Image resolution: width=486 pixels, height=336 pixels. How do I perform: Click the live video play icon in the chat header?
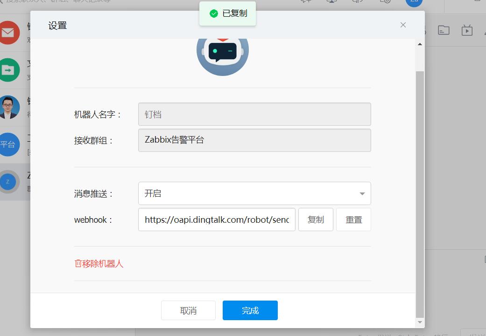467,30
